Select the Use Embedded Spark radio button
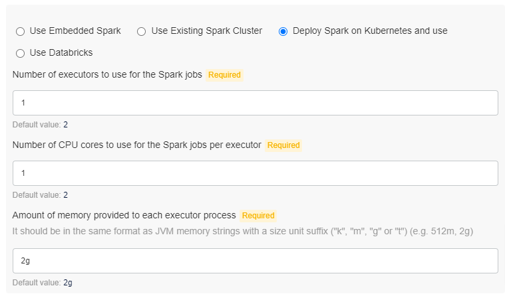Image resolution: width=505 pixels, height=296 pixels. (20, 31)
